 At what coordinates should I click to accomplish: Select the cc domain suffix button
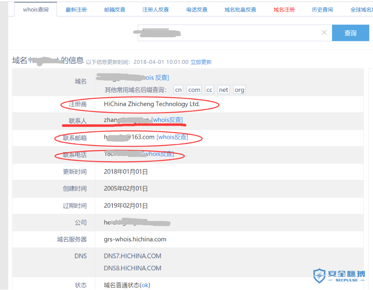pyautogui.click(x=209, y=90)
